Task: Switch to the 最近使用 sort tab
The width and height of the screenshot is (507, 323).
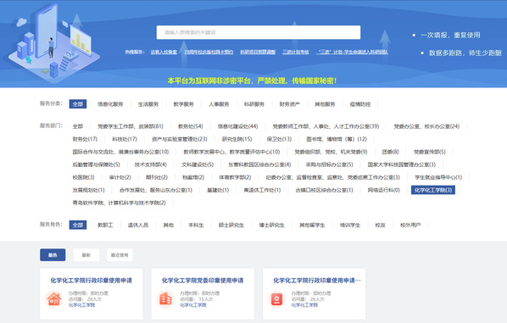Action: (120, 255)
